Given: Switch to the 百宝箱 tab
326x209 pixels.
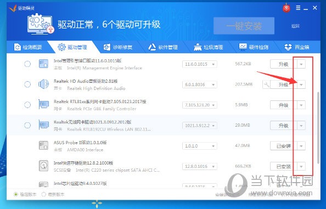Looking at the screenshot, I should (297, 47).
